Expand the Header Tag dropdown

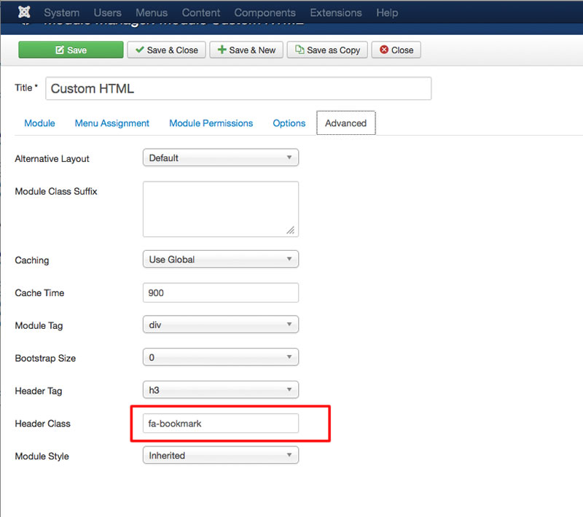220,390
